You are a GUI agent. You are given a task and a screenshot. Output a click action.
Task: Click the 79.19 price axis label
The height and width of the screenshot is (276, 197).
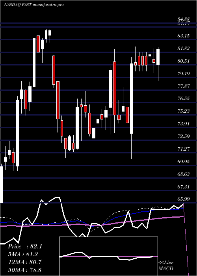click(184, 73)
